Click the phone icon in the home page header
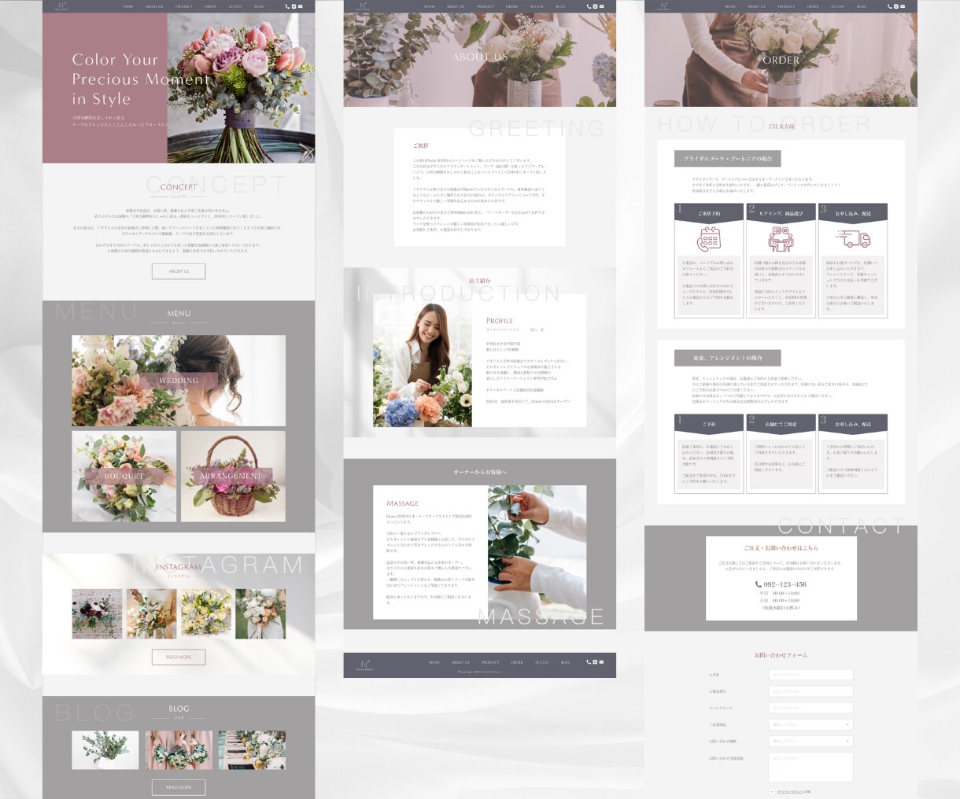The height and width of the screenshot is (799, 960). [288, 6]
